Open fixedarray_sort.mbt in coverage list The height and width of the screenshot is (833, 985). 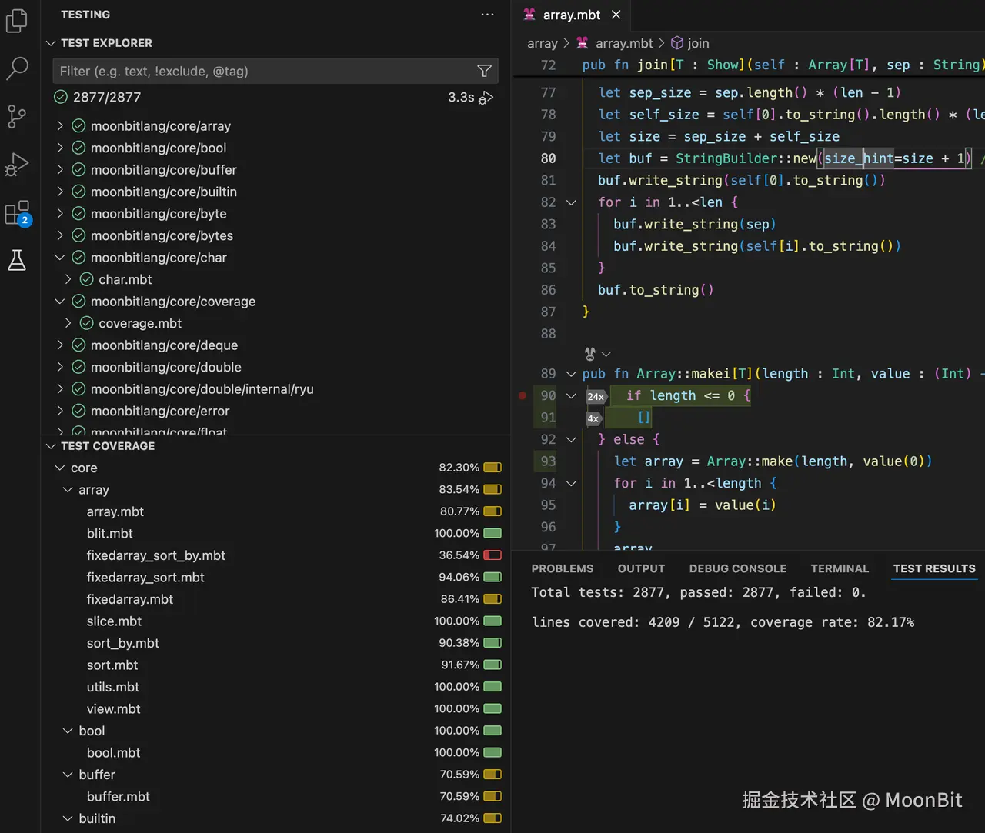click(145, 577)
